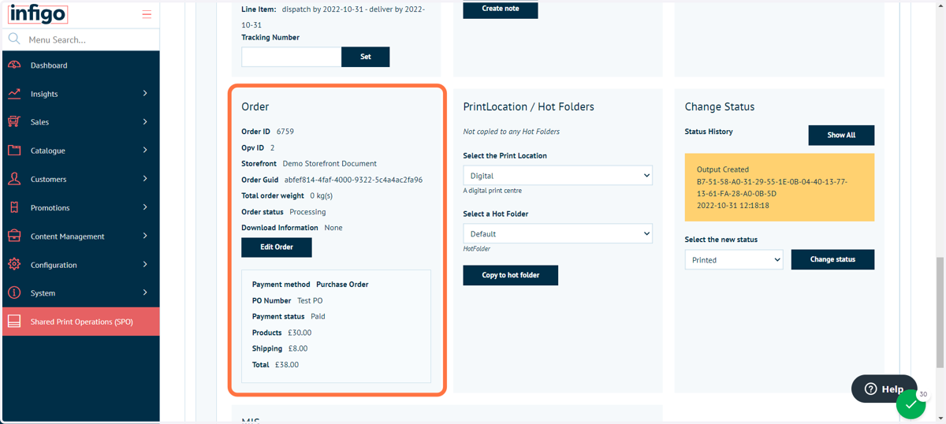Screen dimensions: 946x424
Task: Click the Order Guid value abfef814-4faf-4000-9322-5c4a4ac2fa96
Action: pyautogui.click(x=353, y=180)
